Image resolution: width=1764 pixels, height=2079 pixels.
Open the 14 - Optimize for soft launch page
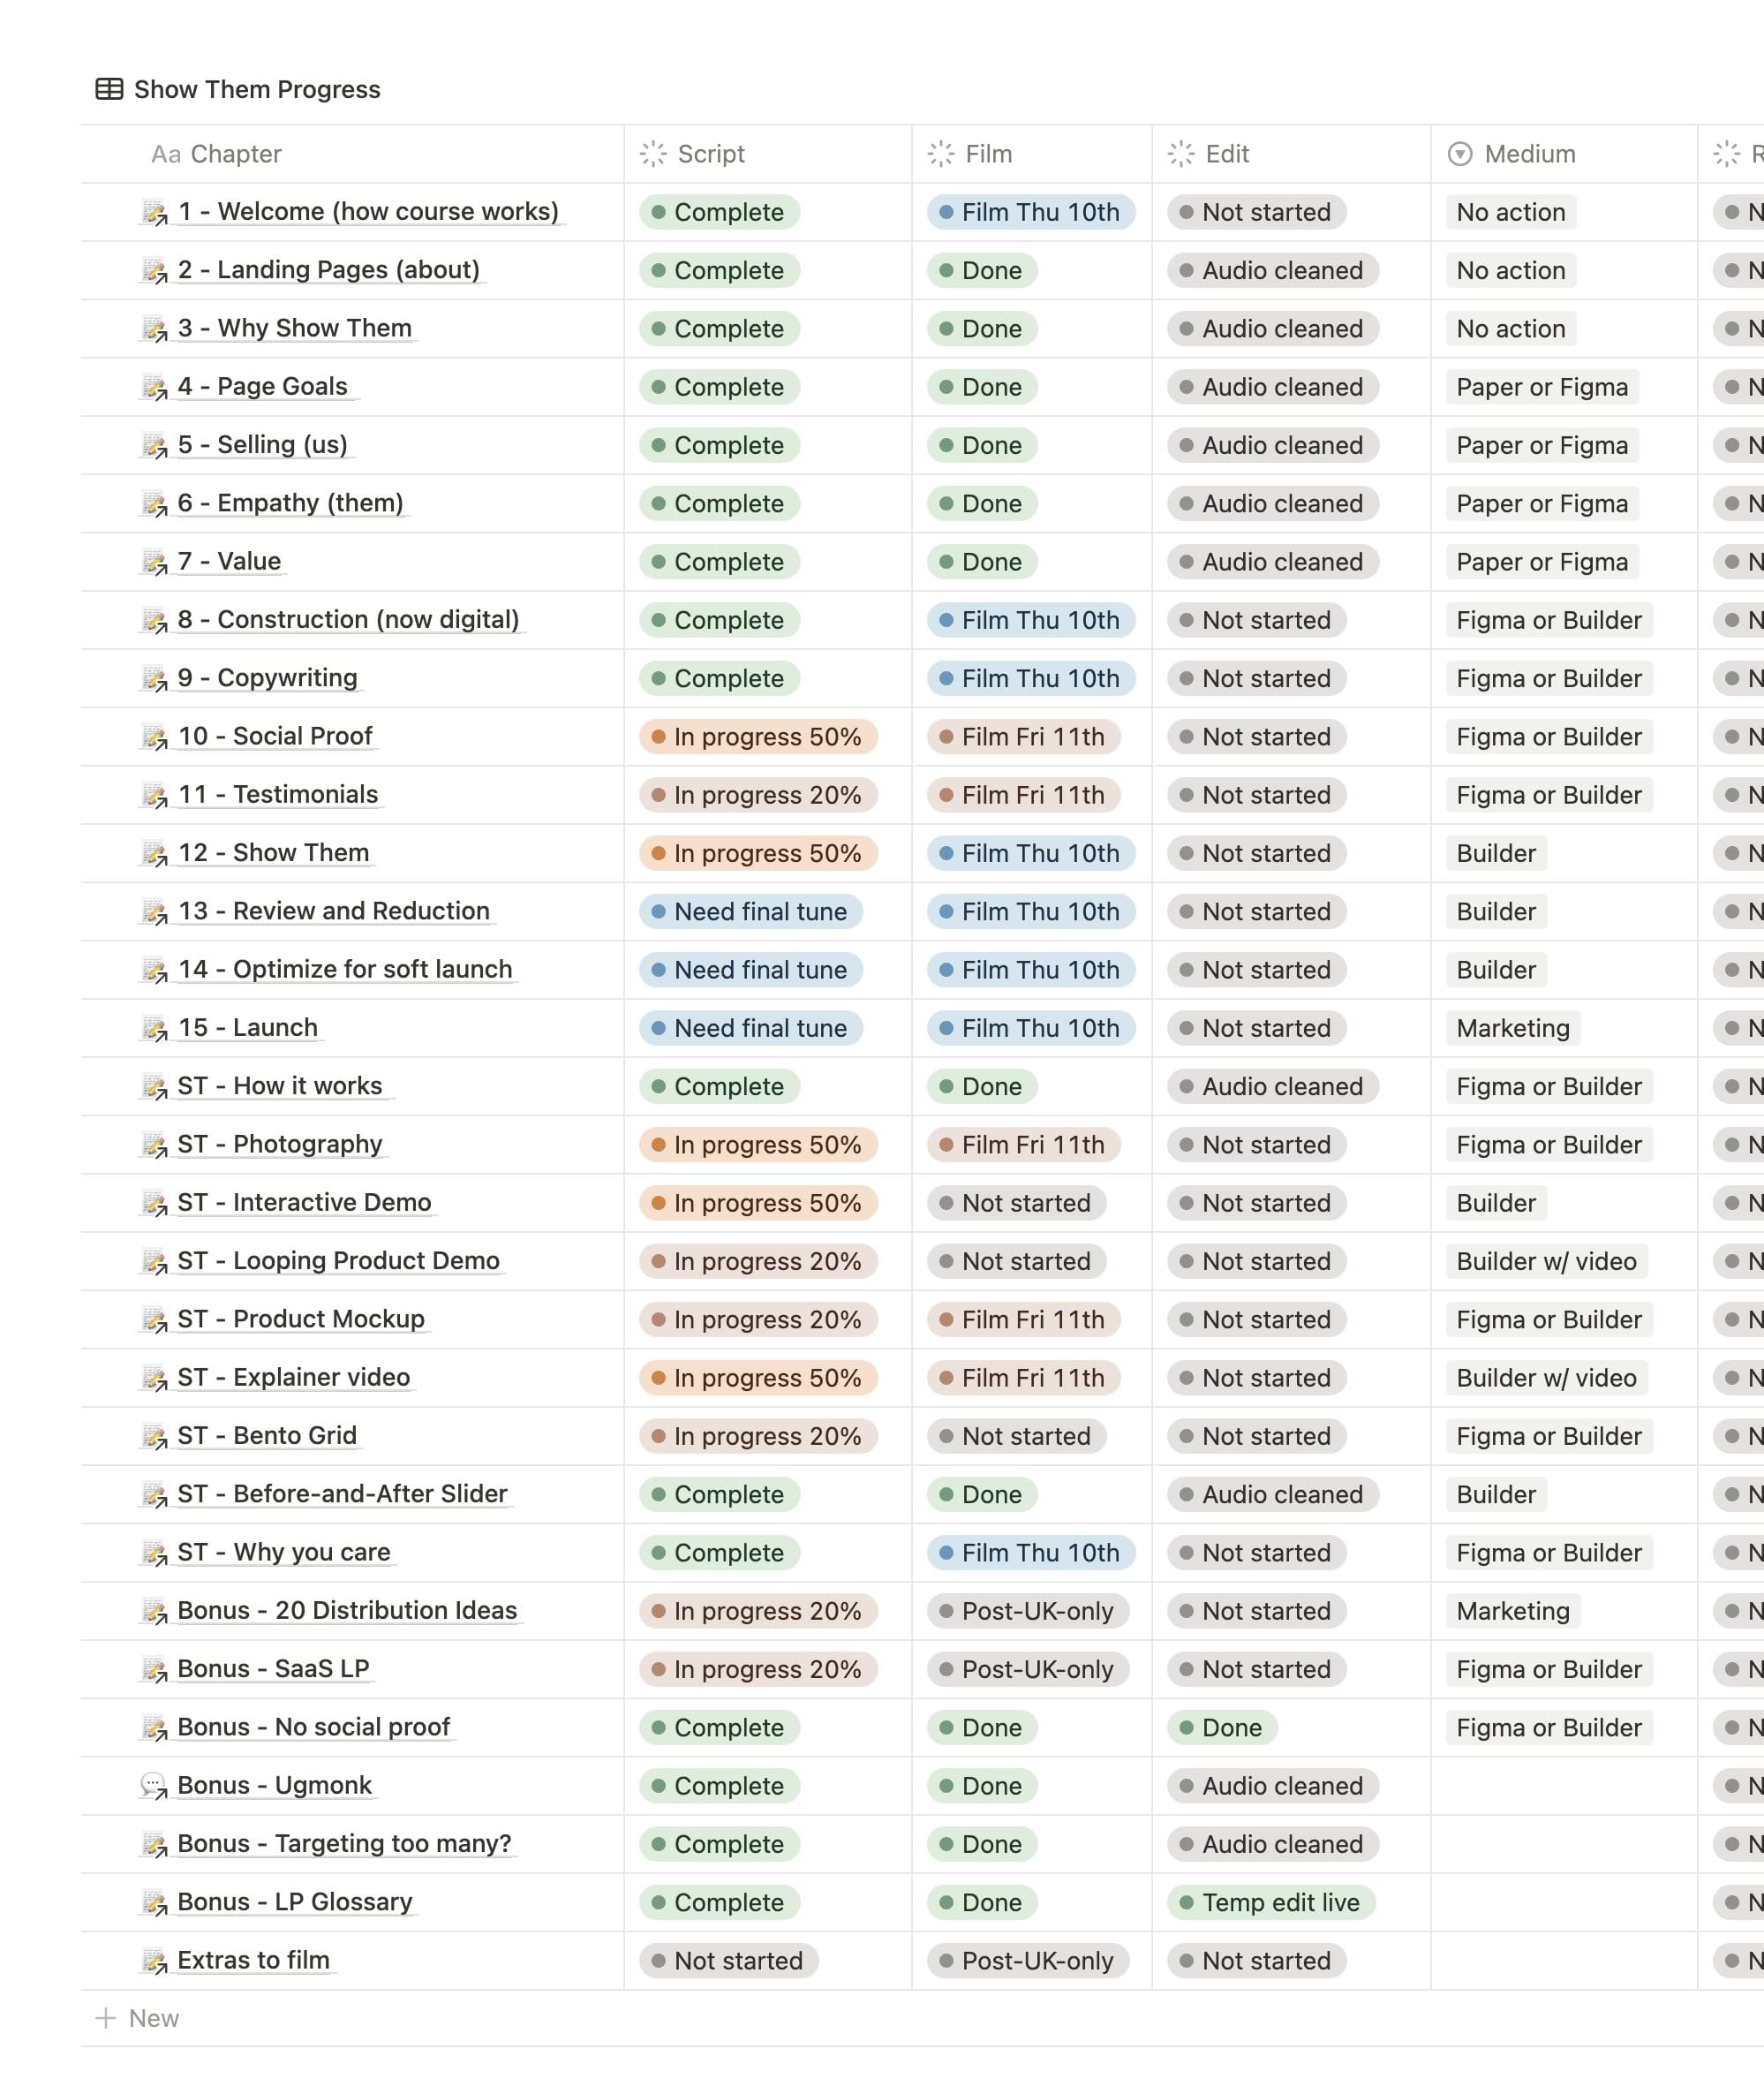345,970
